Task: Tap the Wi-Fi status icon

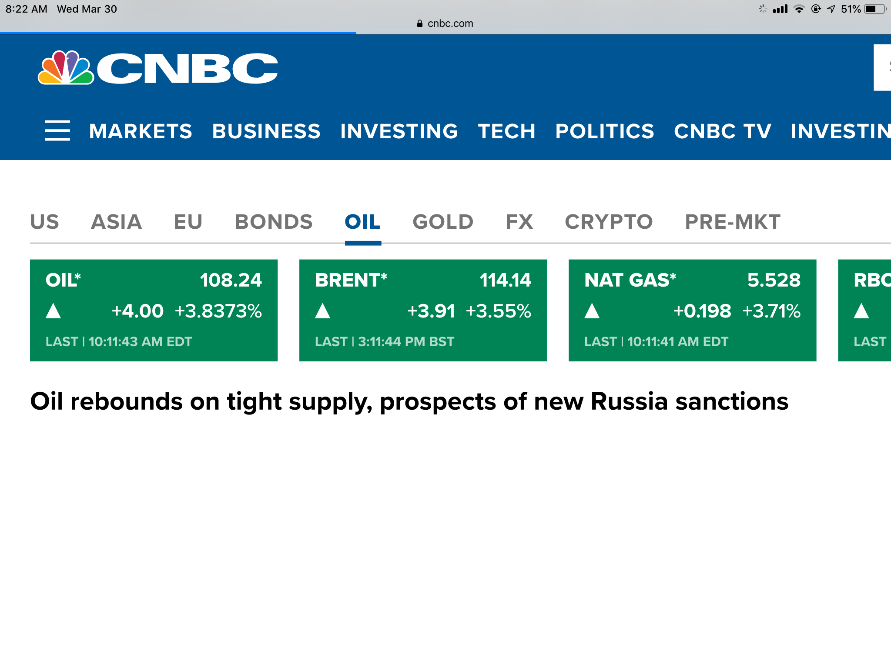Action: coord(799,9)
